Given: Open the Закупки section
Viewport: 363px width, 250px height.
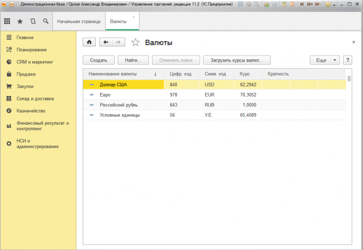Looking at the screenshot, I should click(25, 87).
